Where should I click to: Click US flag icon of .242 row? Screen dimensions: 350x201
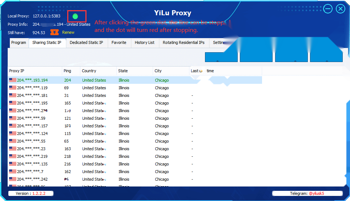click(12, 179)
